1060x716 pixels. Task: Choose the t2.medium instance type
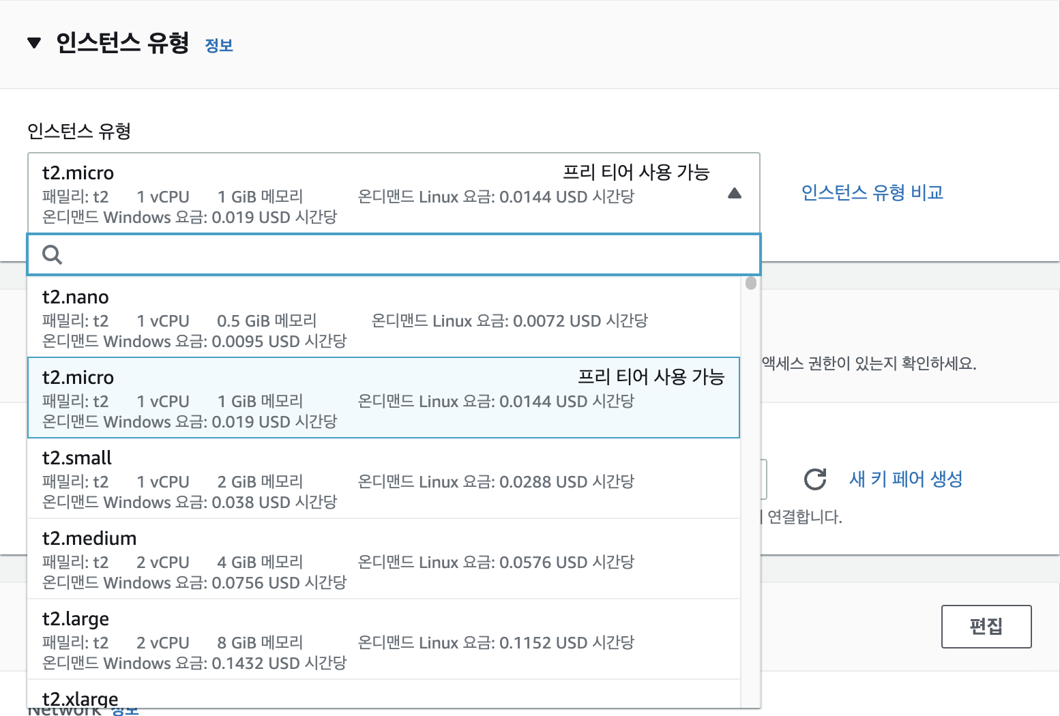383,559
